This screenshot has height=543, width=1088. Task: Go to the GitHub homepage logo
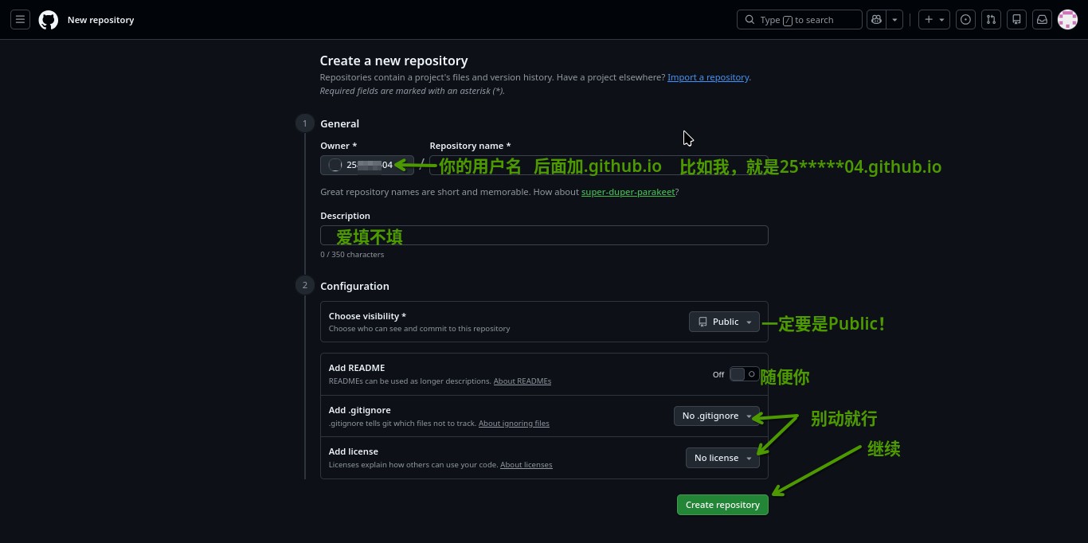click(49, 20)
